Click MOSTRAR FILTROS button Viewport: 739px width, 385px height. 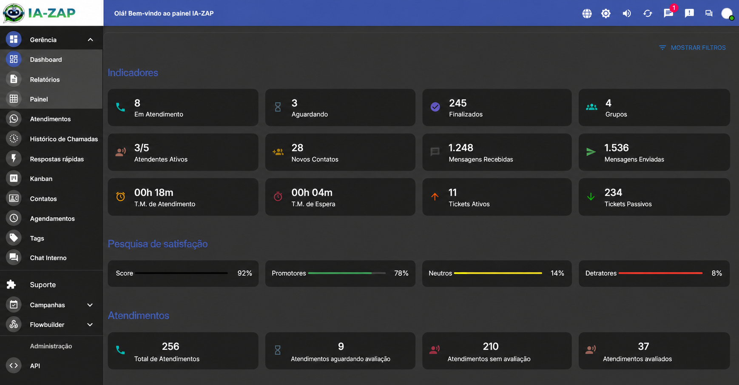click(692, 48)
